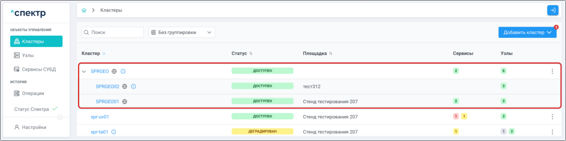The image size is (566, 141).
Task: Click the ДОСТУПЕН status of spr-uv01
Action: (x=262, y=116)
